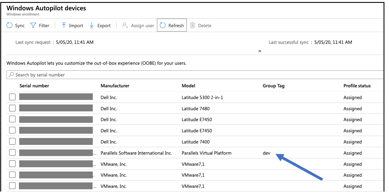The width and height of the screenshot is (389, 195).
Task: Click the Export down-arrow icon
Action: pos(92,25)
